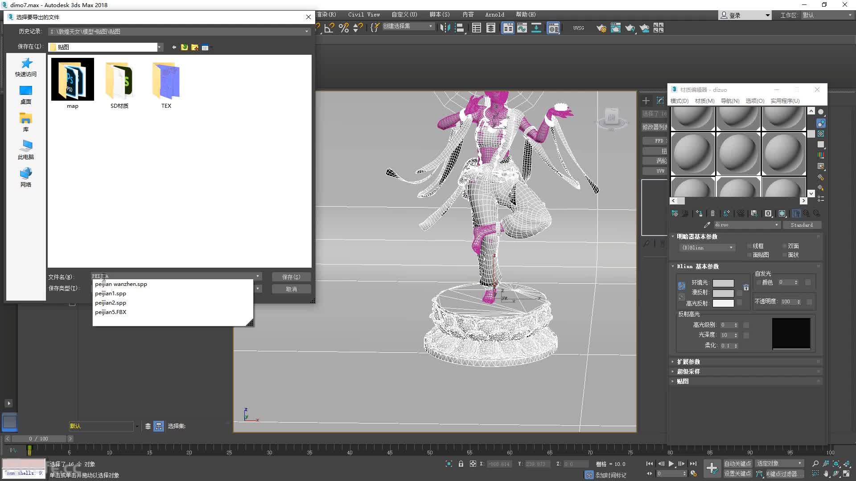Viewport: 856px width, 481px height.
Task: Create new folder in save dialog
Action: (195, 47)
